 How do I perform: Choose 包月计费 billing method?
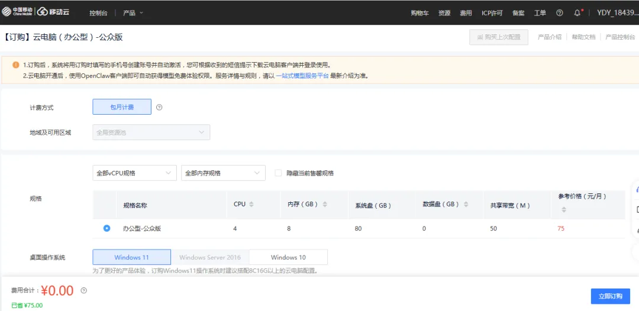(122, 107)
